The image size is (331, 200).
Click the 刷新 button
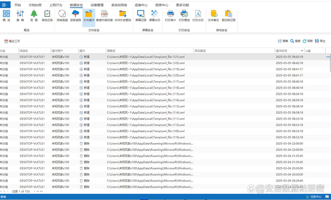pyautogui.click(x=308, y=41)
